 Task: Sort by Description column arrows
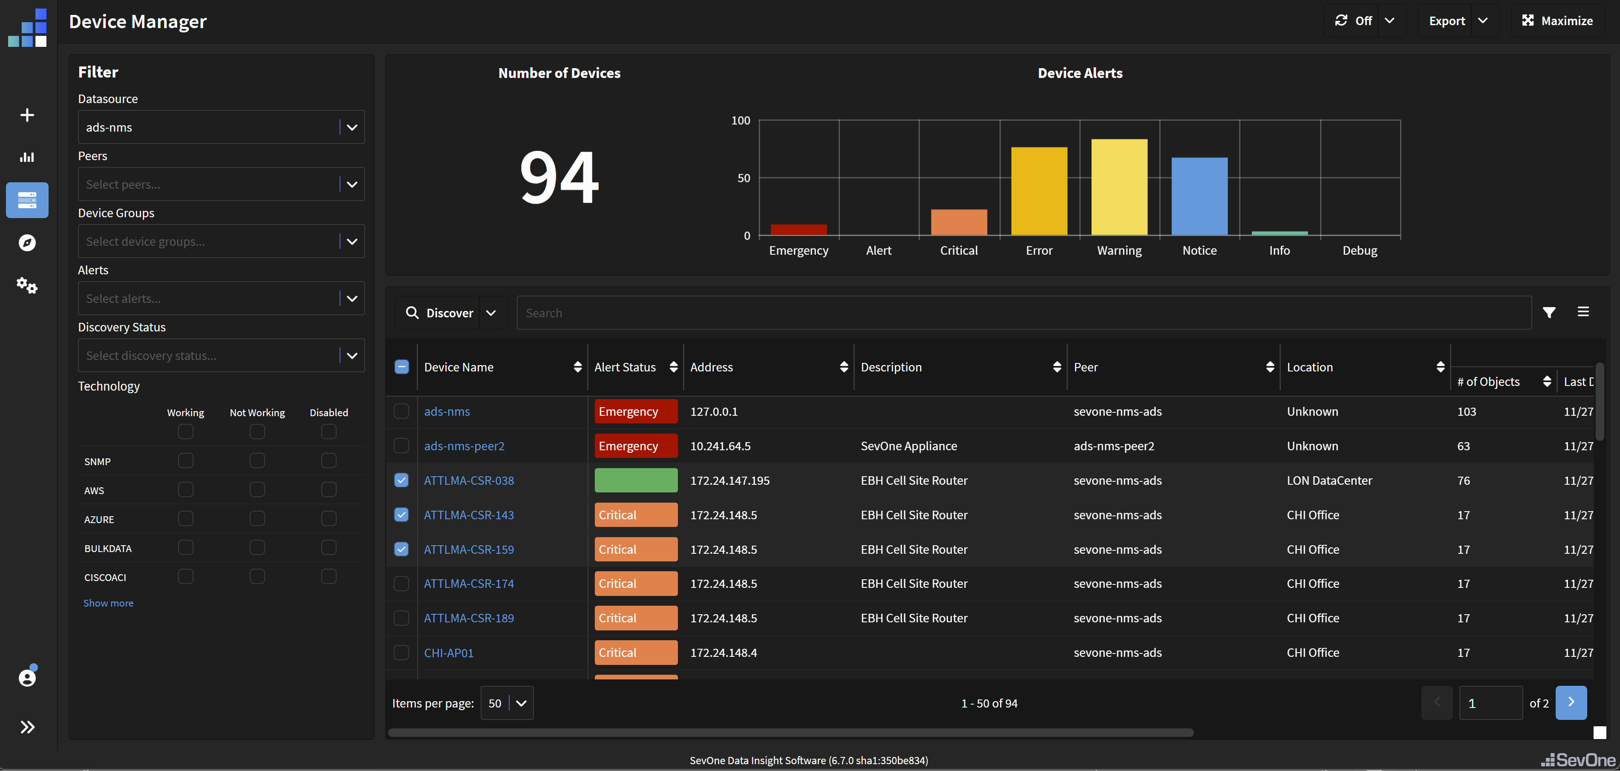click(1057, 367)
